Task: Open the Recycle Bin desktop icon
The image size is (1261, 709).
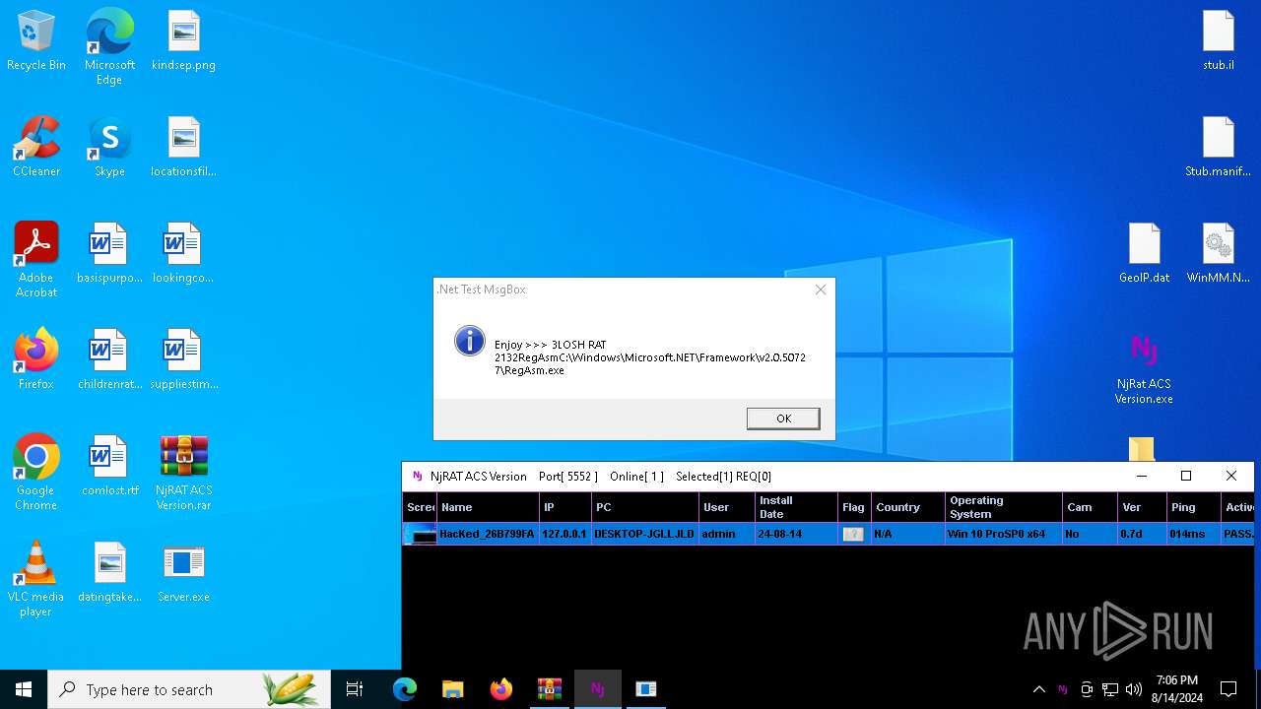Action: pyautogui.click(x=36, y=41)
